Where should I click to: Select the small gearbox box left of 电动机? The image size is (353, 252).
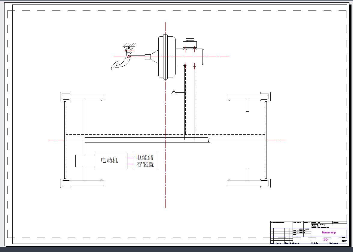(x=84, y=161)
